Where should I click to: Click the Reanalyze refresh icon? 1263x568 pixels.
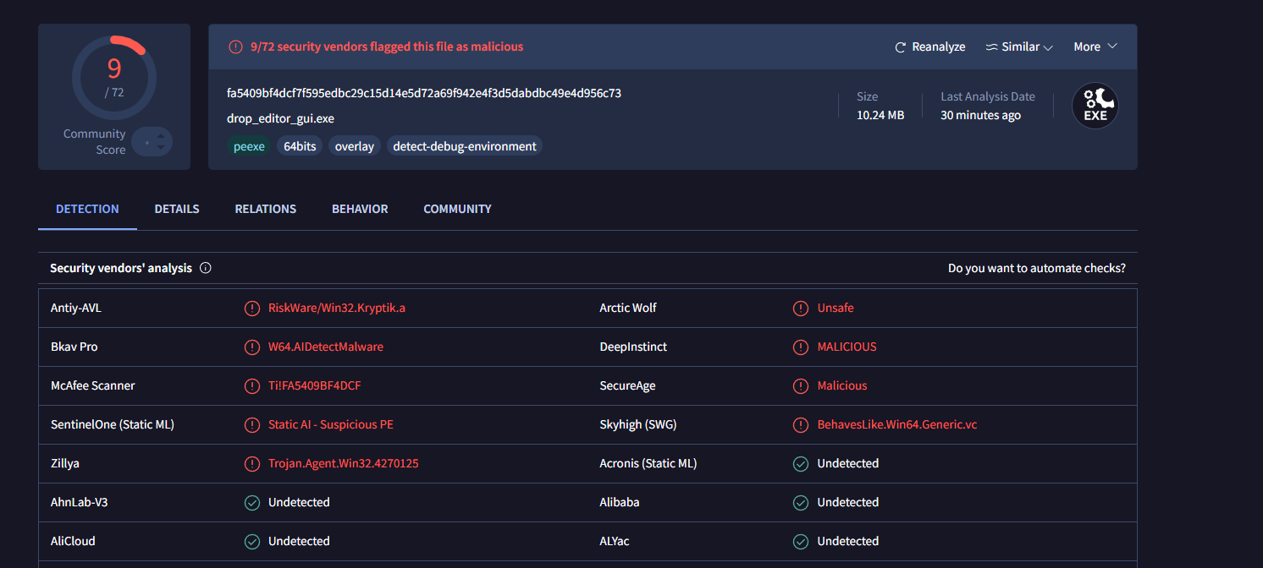pyautogui.click(x=901, y=47)
